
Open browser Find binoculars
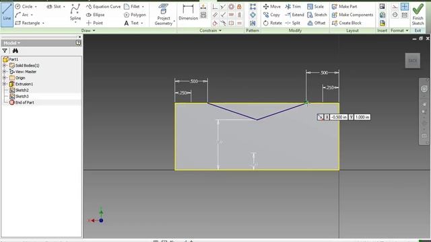[15, 51]
